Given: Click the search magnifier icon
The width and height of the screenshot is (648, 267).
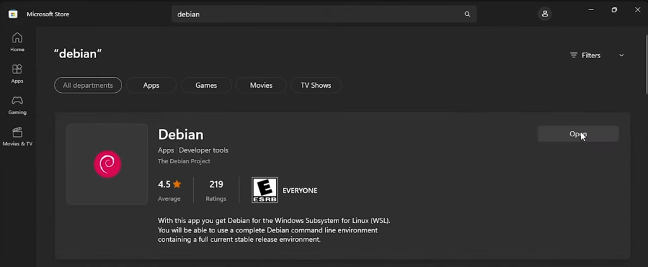Looking at the screenshot, I should tap(468, 14).
